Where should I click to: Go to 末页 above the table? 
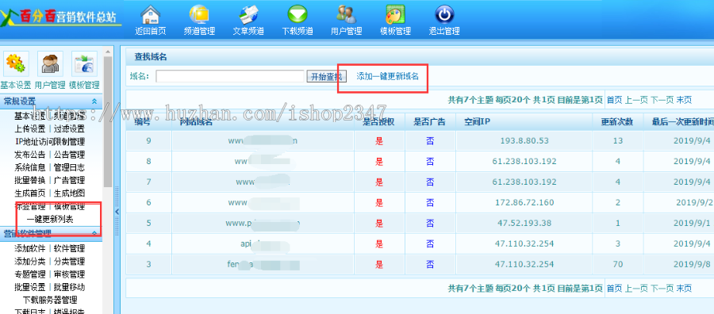coord(684,100)
